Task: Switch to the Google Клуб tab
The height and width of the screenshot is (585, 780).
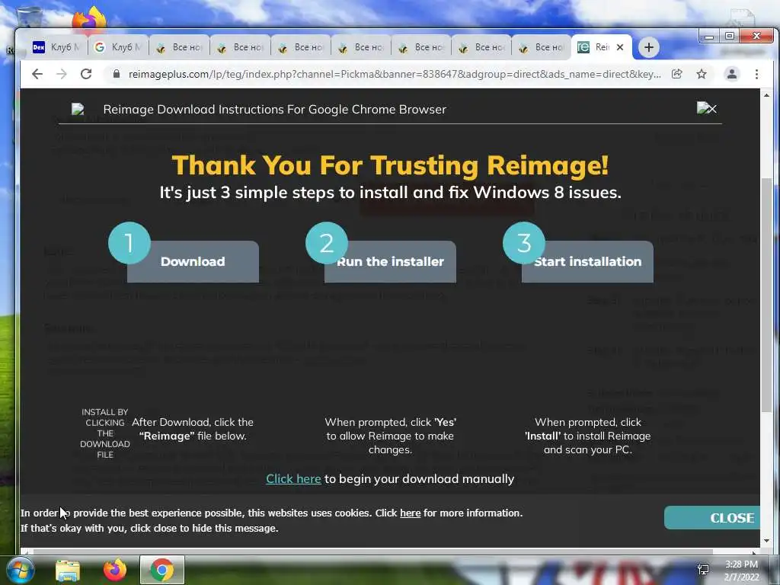Action: (x=118, y=47)
